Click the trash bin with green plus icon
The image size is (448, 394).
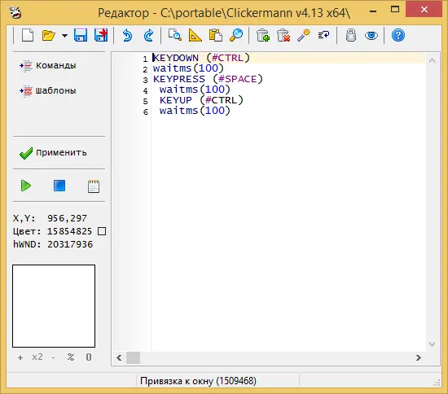pos(263,36)
